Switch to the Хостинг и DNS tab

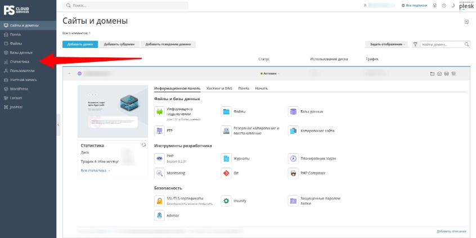tap(219, 88)
